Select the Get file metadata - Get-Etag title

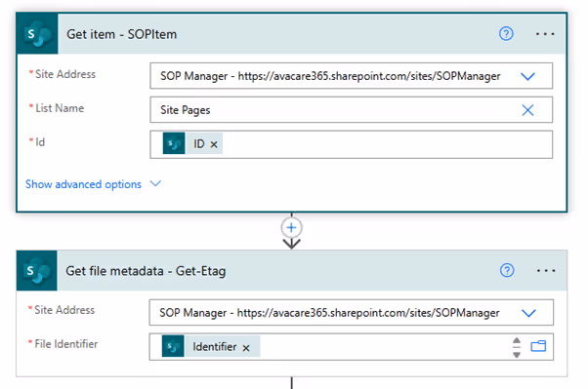146,271
